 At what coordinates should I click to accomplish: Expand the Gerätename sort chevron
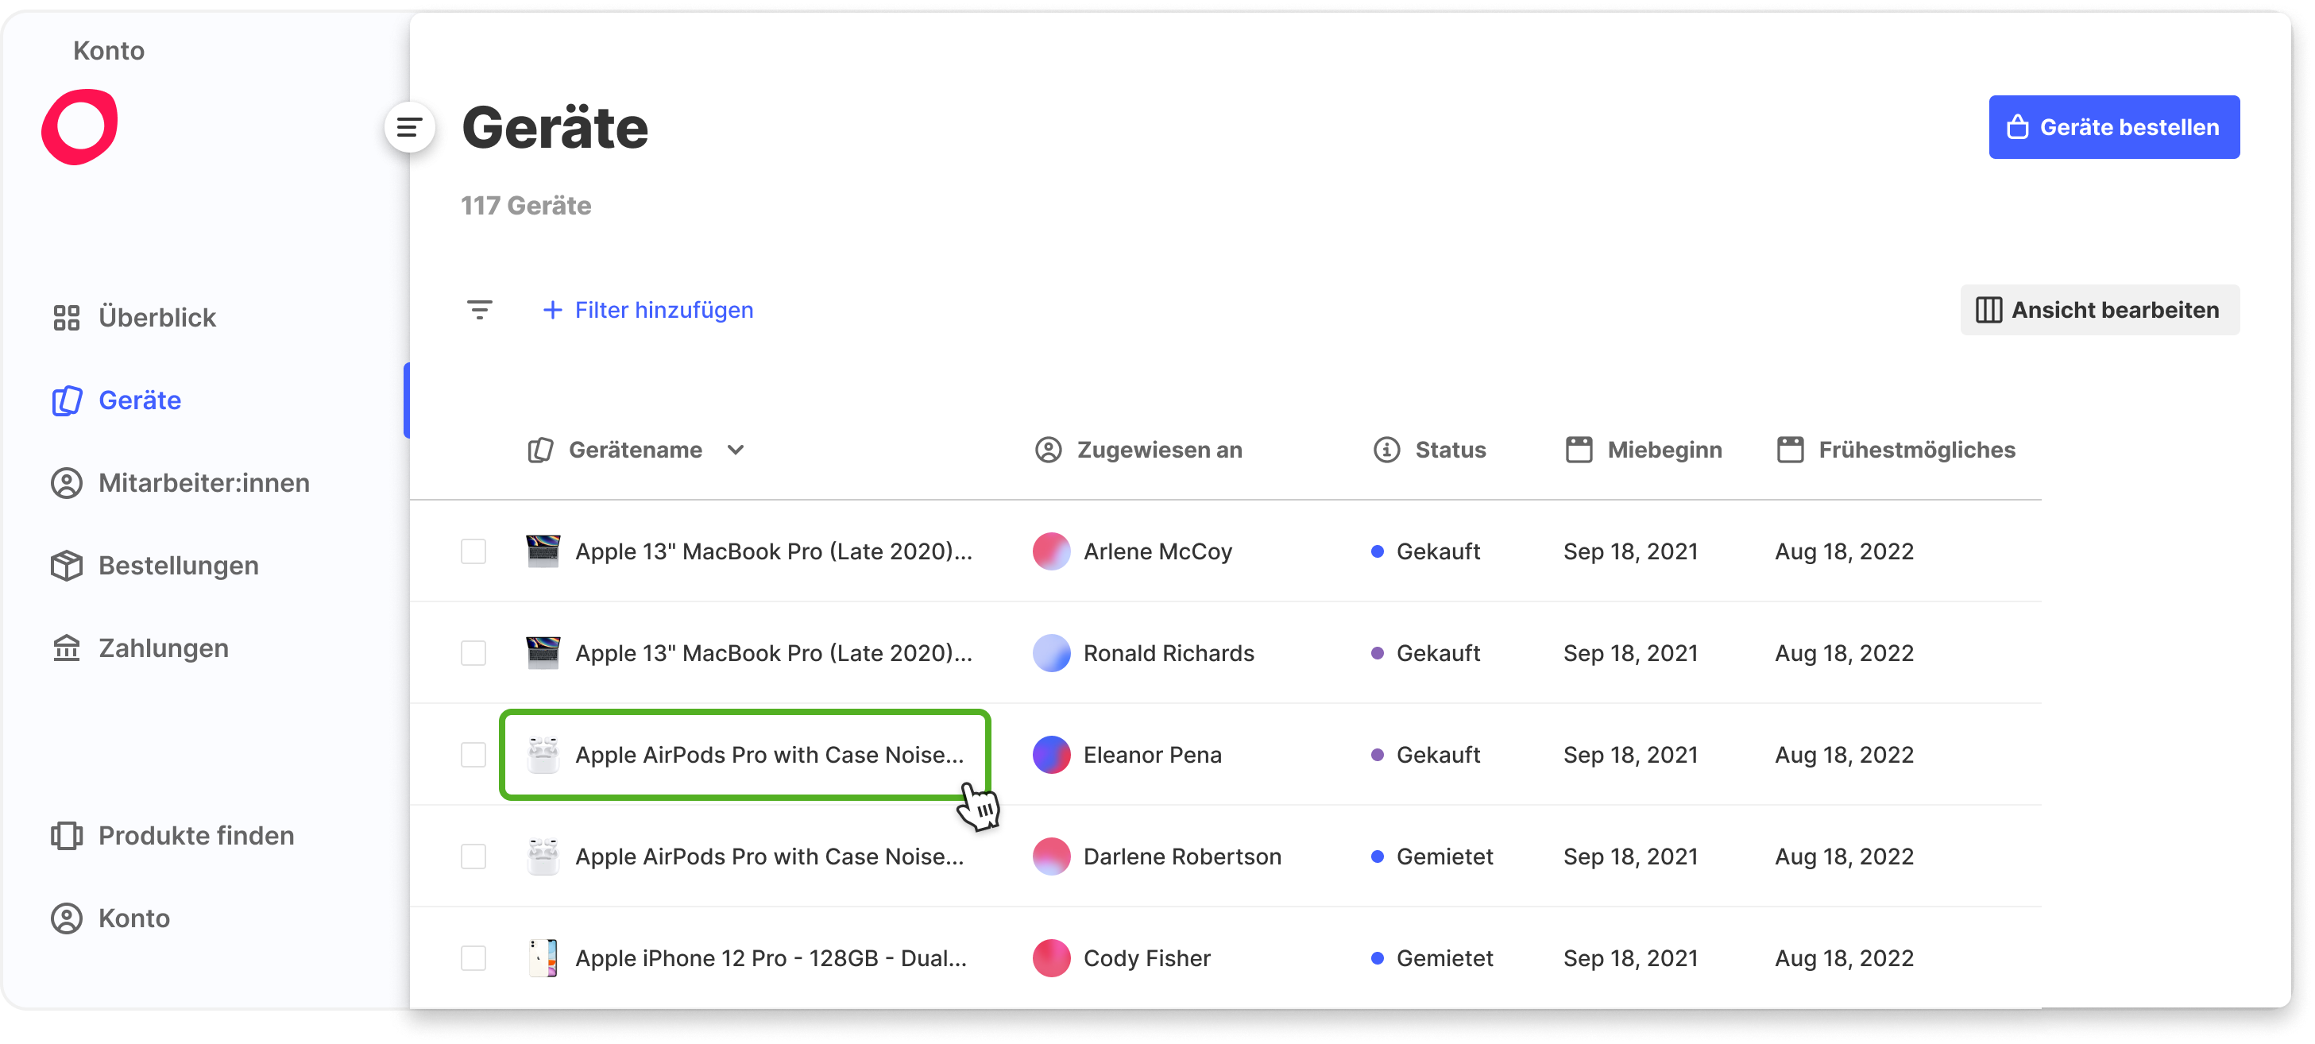tap(735, 449)
